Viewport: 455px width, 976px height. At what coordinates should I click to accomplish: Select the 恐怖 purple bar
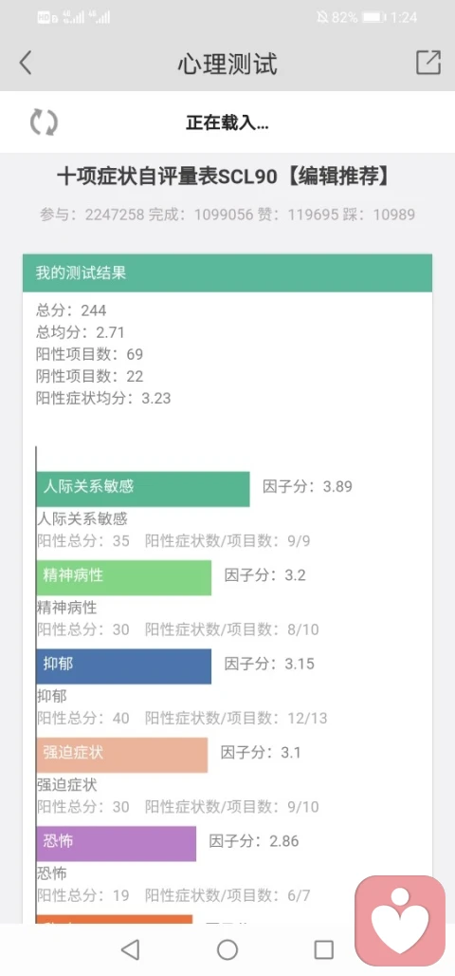point(117,843)
